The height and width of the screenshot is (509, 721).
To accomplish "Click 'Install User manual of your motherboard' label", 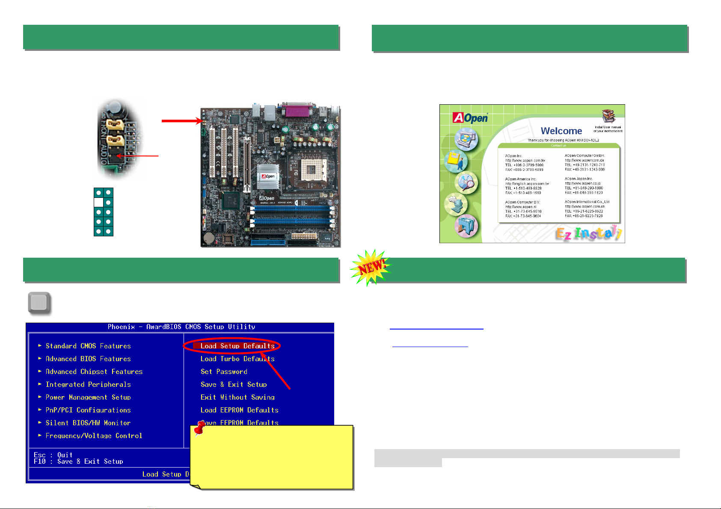I will click(x=608, y=129).
